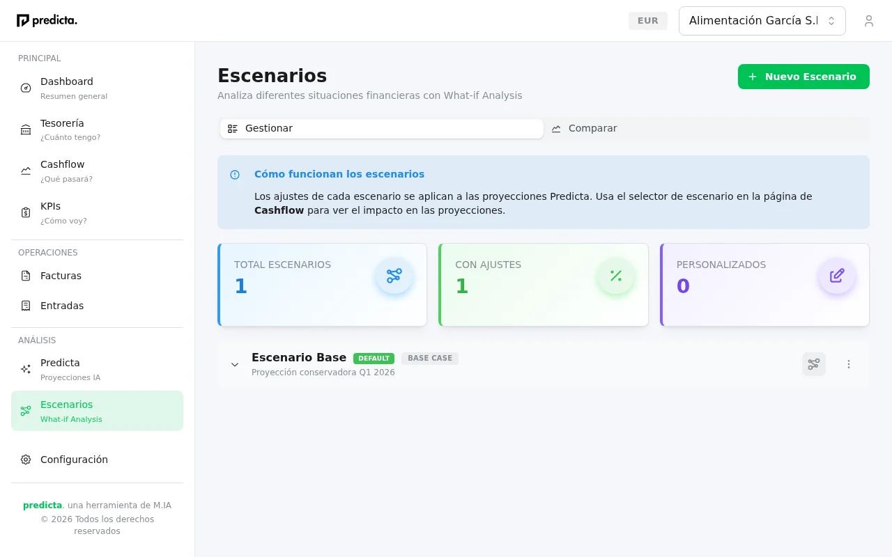Select the Predicta AI sparkle icon
The width and height of the screenshot is (892, 557).
tap(26, 369)
